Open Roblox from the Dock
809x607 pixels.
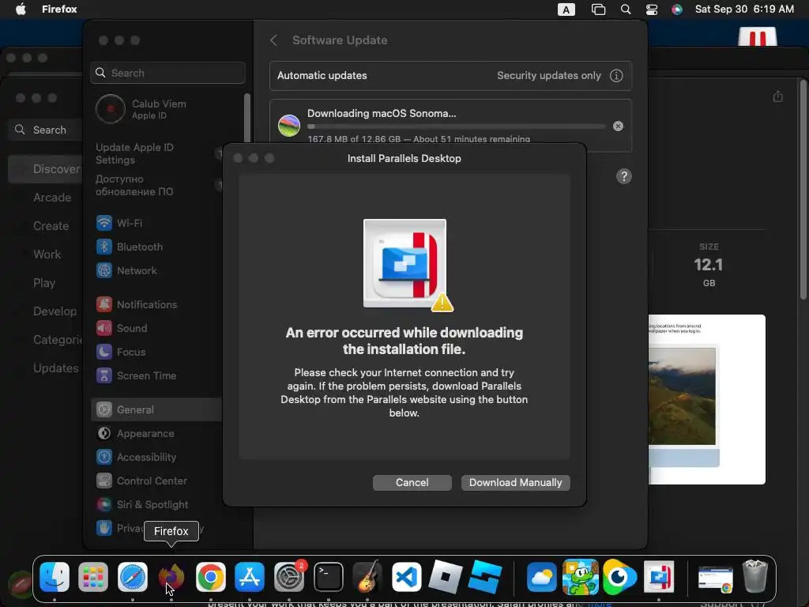coord(446,576)
